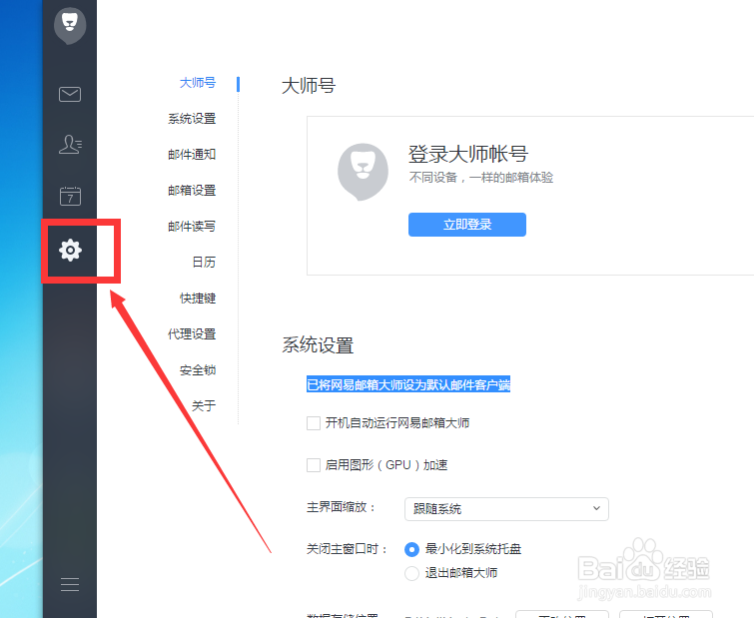Viewport: 754px width, 618px height.
Task: Click the 登录大师帐号 heading
Action: click(x=468, y=155)
